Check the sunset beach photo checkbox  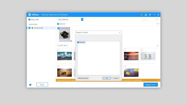125,50
